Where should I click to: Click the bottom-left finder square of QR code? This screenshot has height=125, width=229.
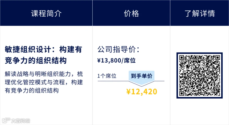[181, 93]
